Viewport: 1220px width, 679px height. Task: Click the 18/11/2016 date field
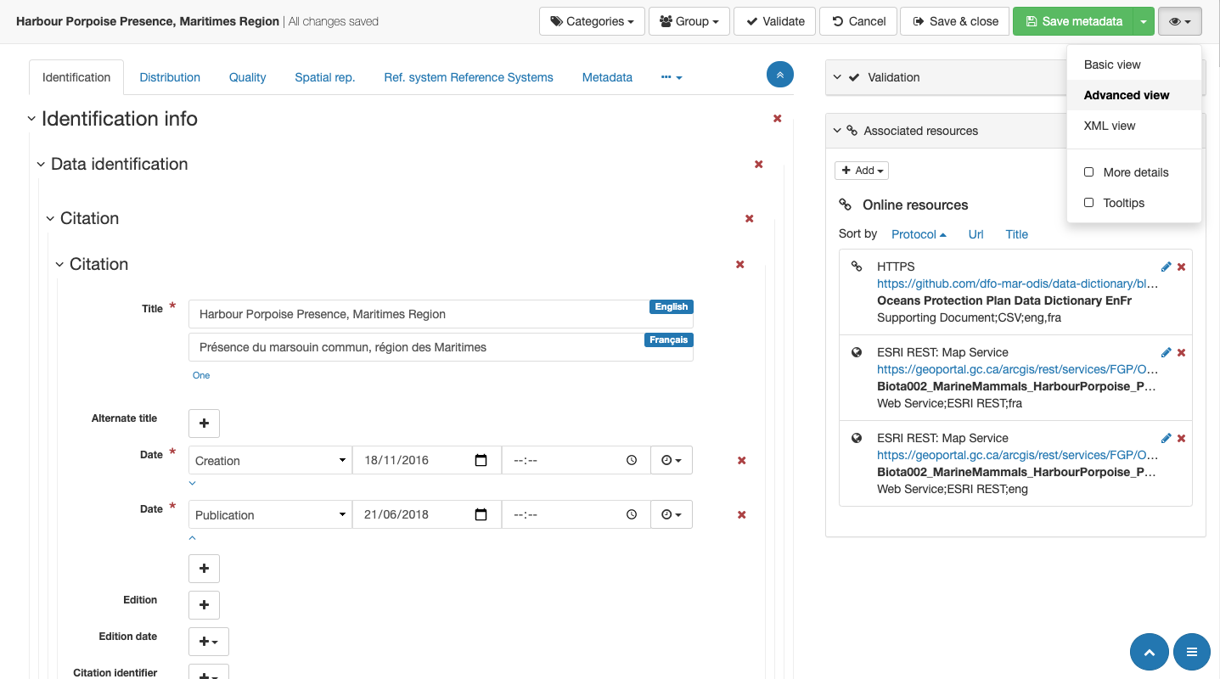(427, 460)
